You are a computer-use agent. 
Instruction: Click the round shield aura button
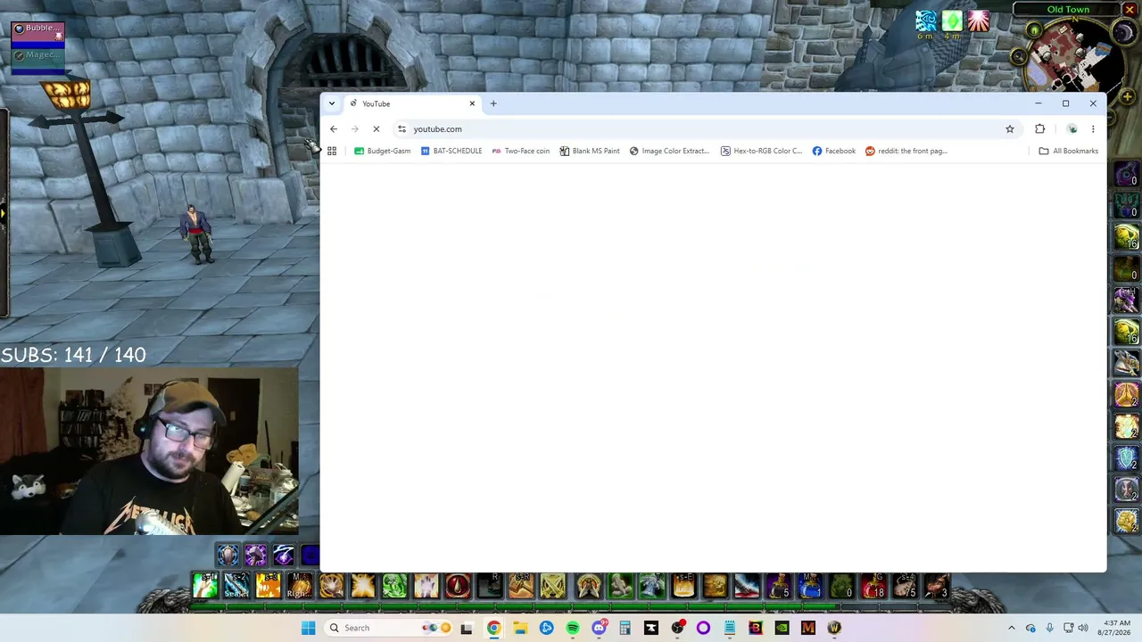(x=228, y=556)
